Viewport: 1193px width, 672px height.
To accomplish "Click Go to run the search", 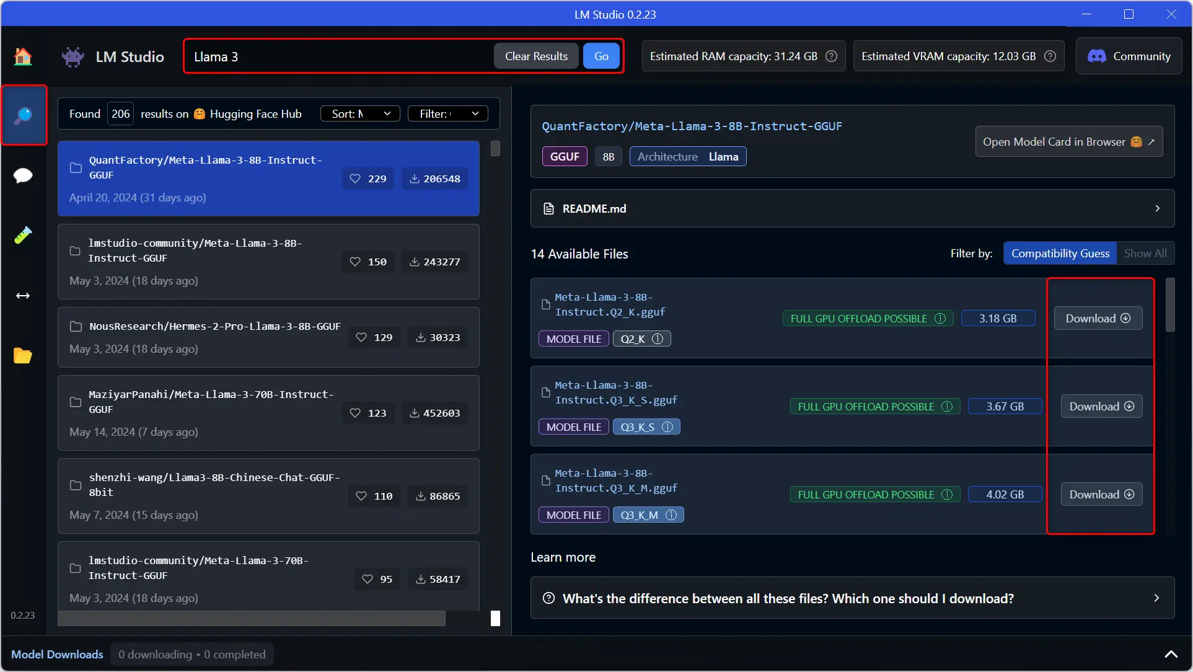I will click(601, 56).
